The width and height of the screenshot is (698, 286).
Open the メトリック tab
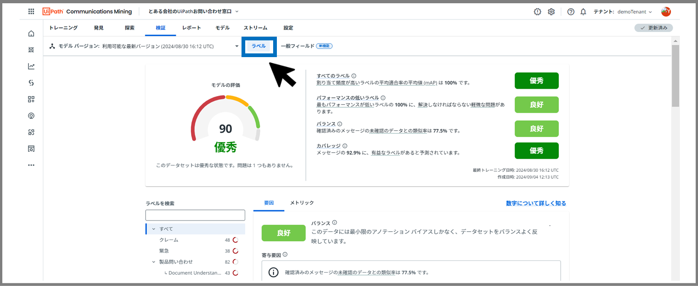tap(302, 203)
